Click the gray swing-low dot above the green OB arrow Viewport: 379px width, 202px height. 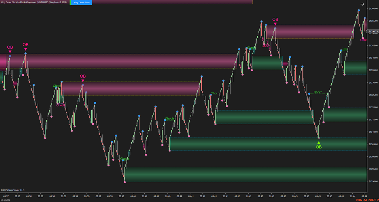(319, 138)
